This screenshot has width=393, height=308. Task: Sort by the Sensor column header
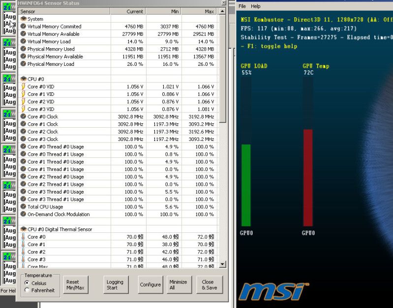click(64, 11)
